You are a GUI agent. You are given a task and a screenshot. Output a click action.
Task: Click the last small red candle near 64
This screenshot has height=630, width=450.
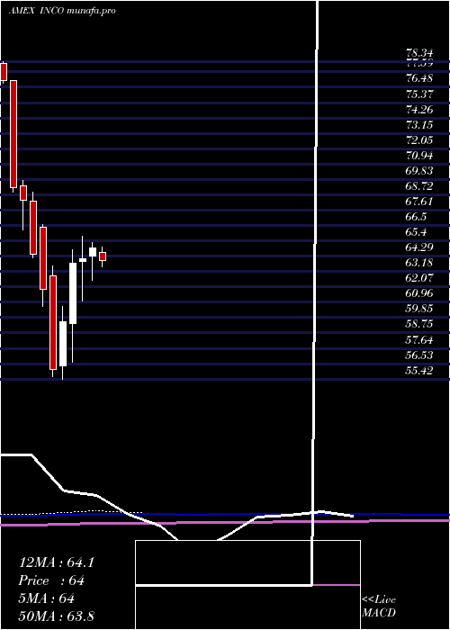coord(103,256)
